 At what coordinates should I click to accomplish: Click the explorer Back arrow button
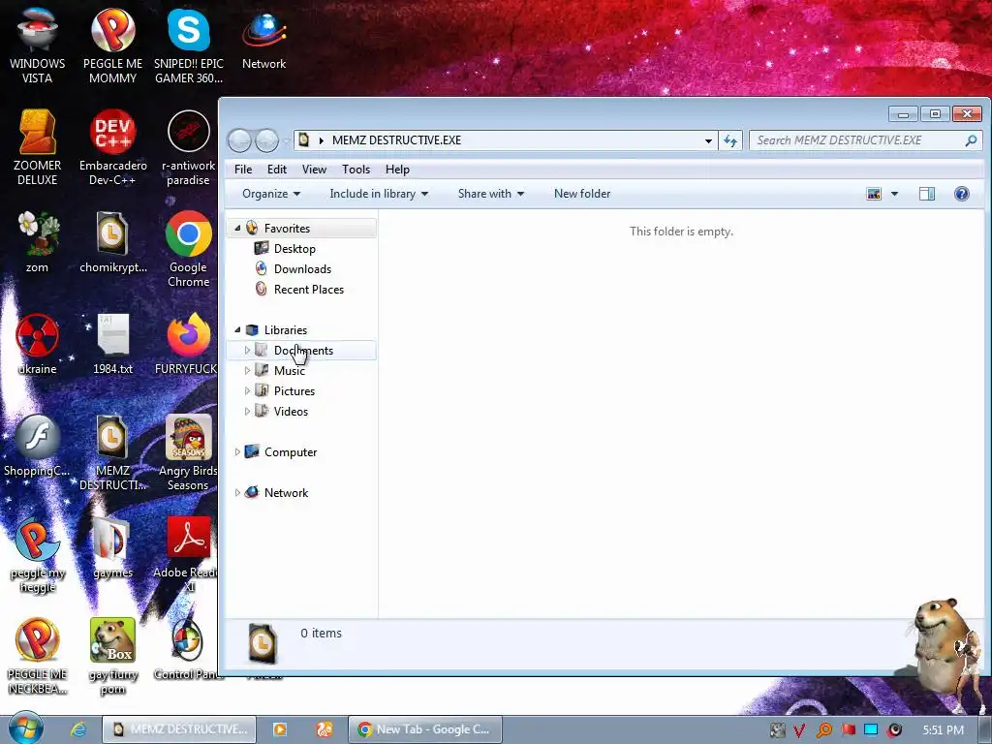coord(240,140)
